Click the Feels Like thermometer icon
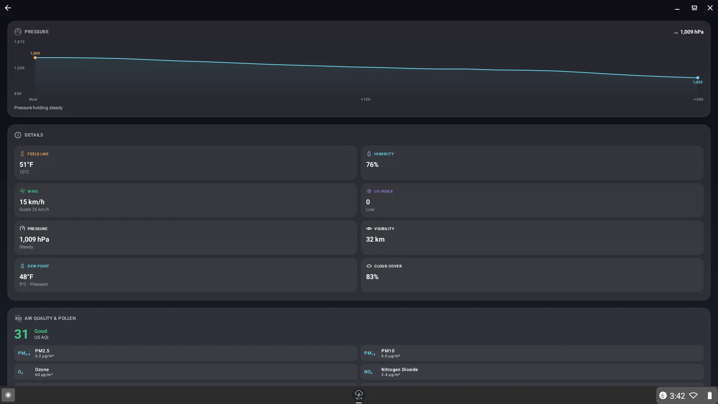718x404 pixels. coord(22,154)
